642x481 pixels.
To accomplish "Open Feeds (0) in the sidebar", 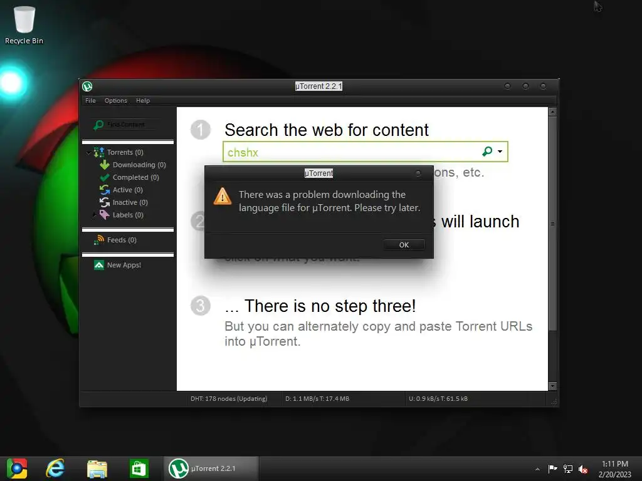I will click(122, 240).
